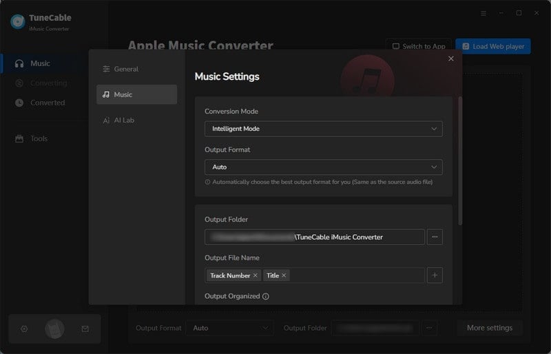Click the Output Folder path field in dialog

point(315,238)
